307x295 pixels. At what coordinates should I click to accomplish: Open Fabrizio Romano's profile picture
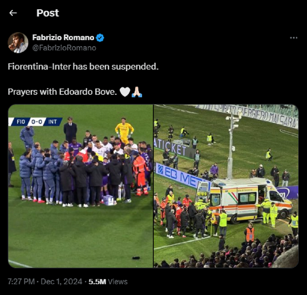(x=18, y=43)
